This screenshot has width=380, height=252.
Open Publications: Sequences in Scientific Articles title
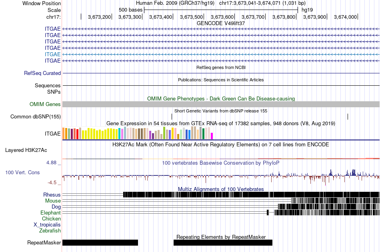point(221,80)
